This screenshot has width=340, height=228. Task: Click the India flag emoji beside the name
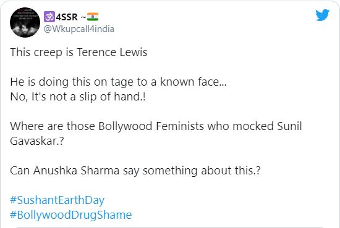(93, 17)
